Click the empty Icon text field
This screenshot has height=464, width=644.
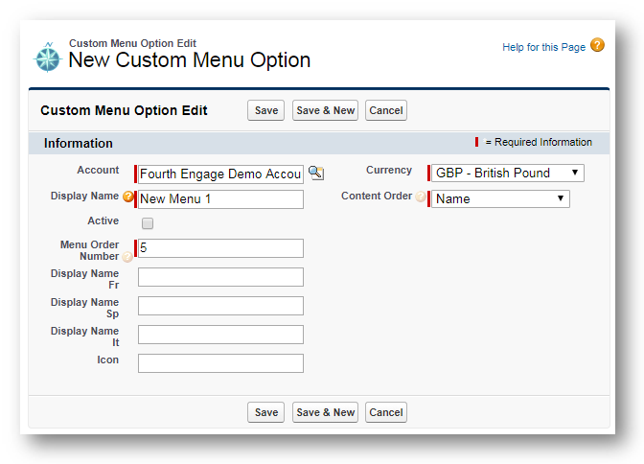tap(220, 363)
